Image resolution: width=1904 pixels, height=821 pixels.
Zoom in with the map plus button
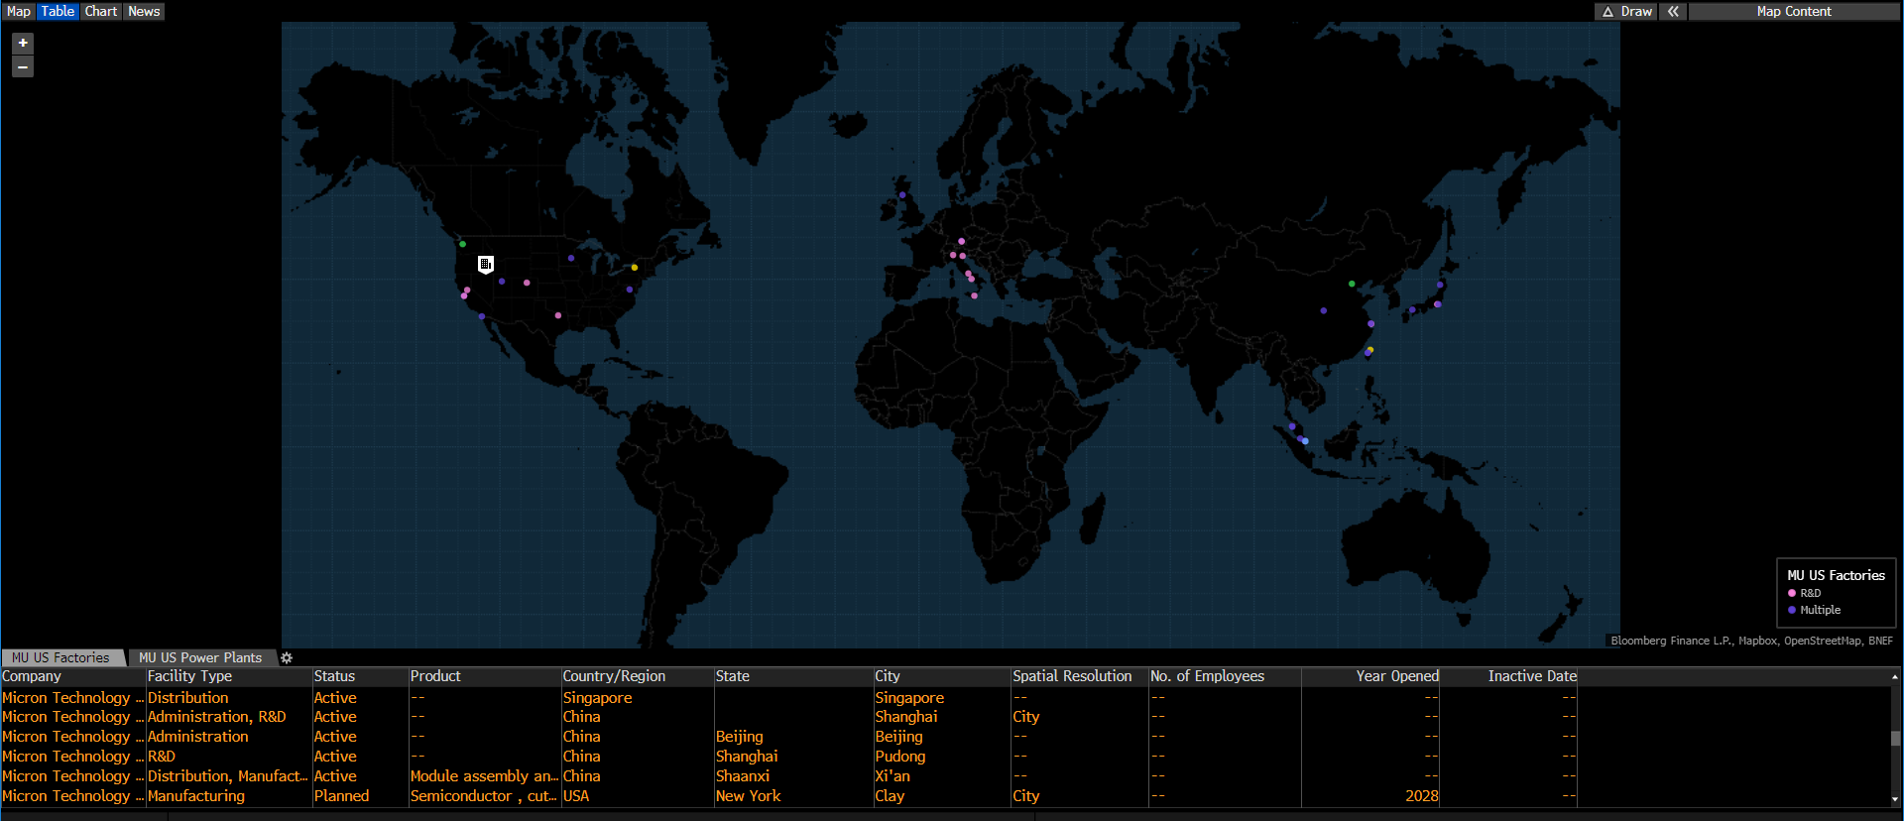tap(23, 44)
